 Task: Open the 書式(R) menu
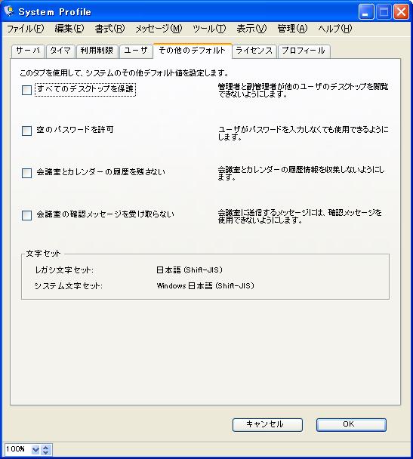click(109, 29)
